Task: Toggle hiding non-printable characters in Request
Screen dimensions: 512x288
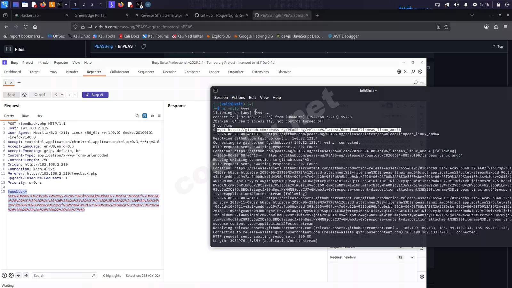Action: coord(137,116)
